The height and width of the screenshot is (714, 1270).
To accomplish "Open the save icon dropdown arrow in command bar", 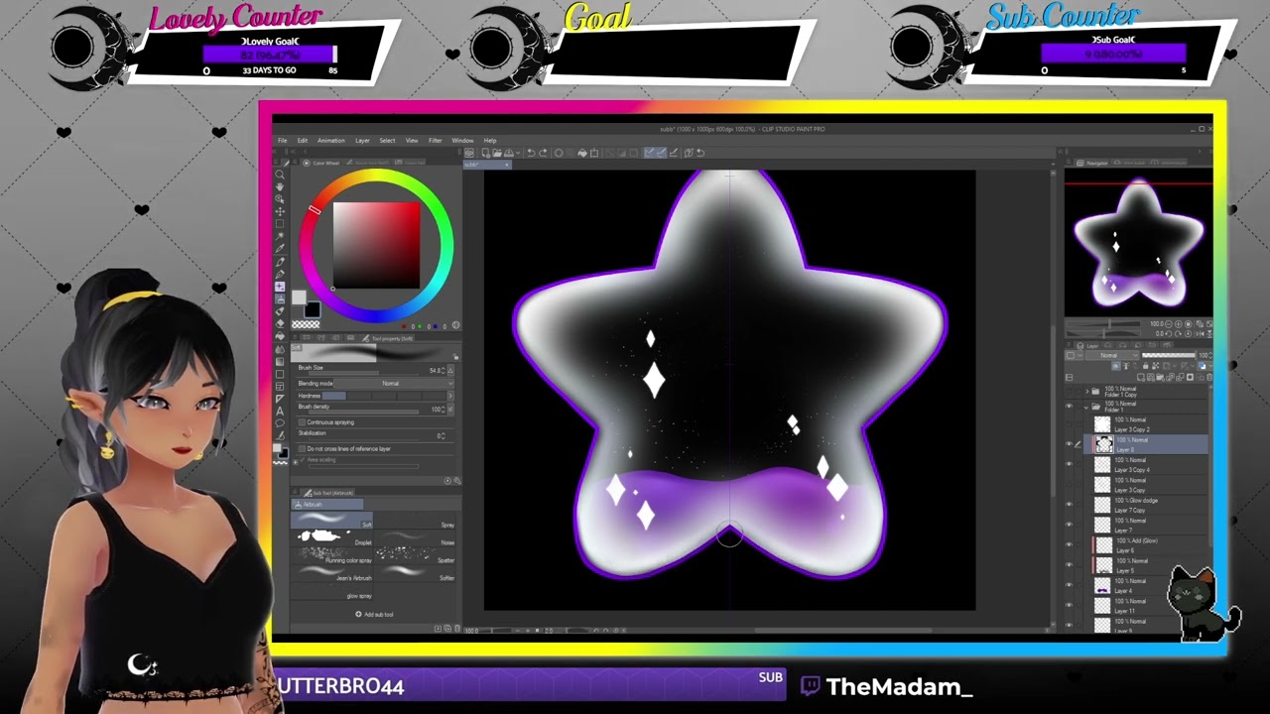I will point(518,153).
